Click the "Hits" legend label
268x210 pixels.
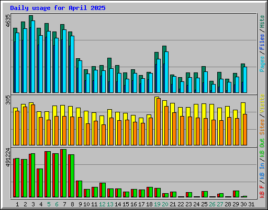coord(262,22)
